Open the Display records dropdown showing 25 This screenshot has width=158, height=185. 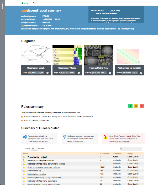click(34, 149)
